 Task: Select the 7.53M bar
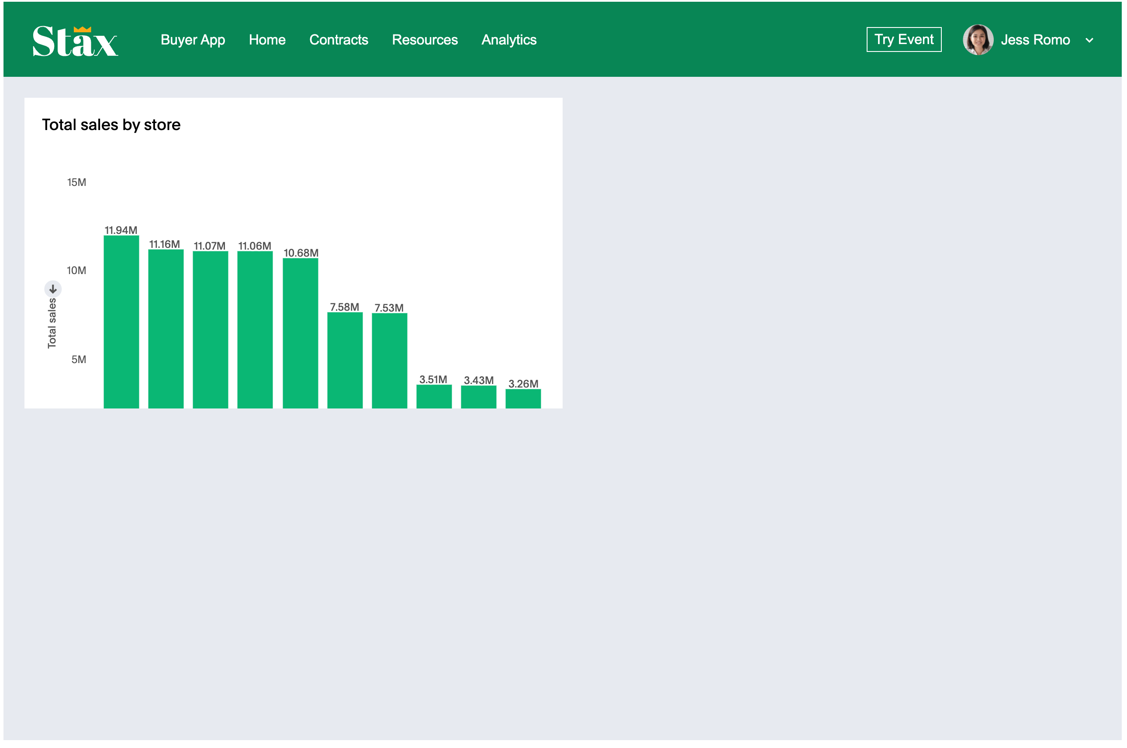point(389,361)
